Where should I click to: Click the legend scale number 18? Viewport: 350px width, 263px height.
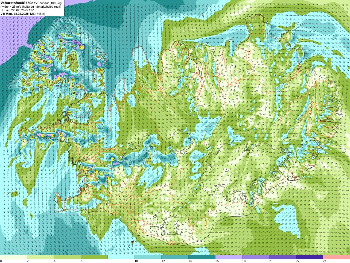pyautogui.click(x=244, y=261)
